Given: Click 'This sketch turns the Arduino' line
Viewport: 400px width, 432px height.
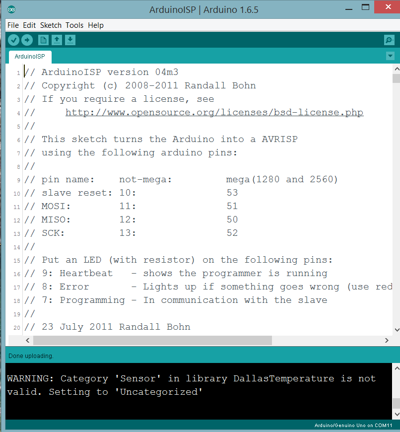Looking at the screenshot, I should (161, 139).
